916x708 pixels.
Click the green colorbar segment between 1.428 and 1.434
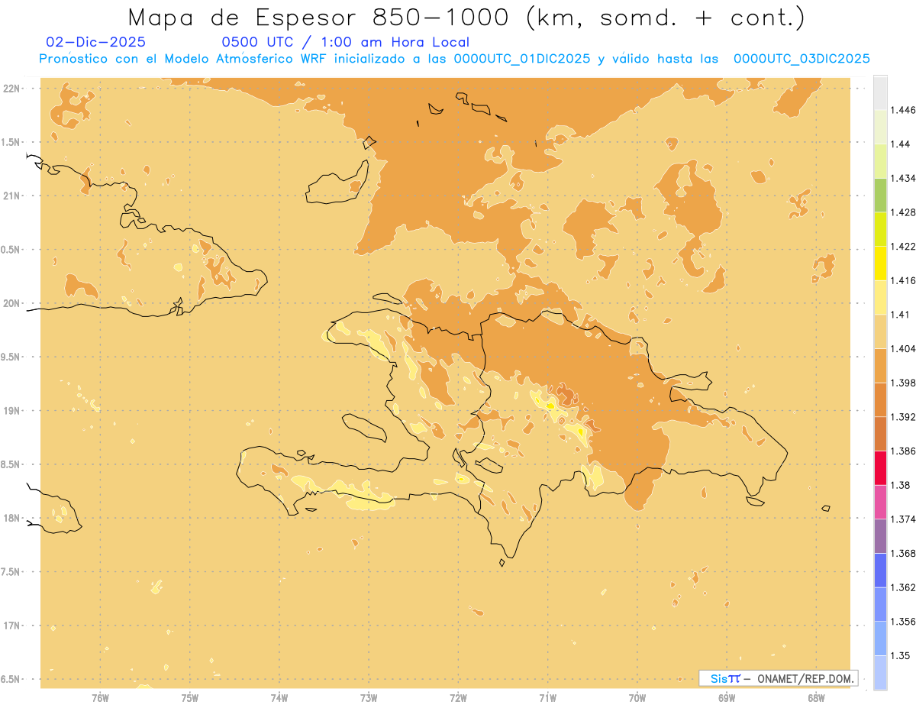pyautogui.click(x=880, y=196)
